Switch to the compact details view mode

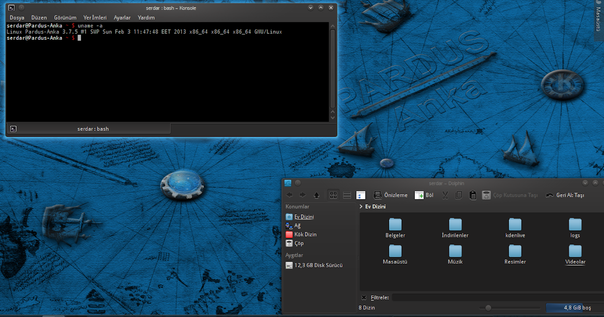347,195
